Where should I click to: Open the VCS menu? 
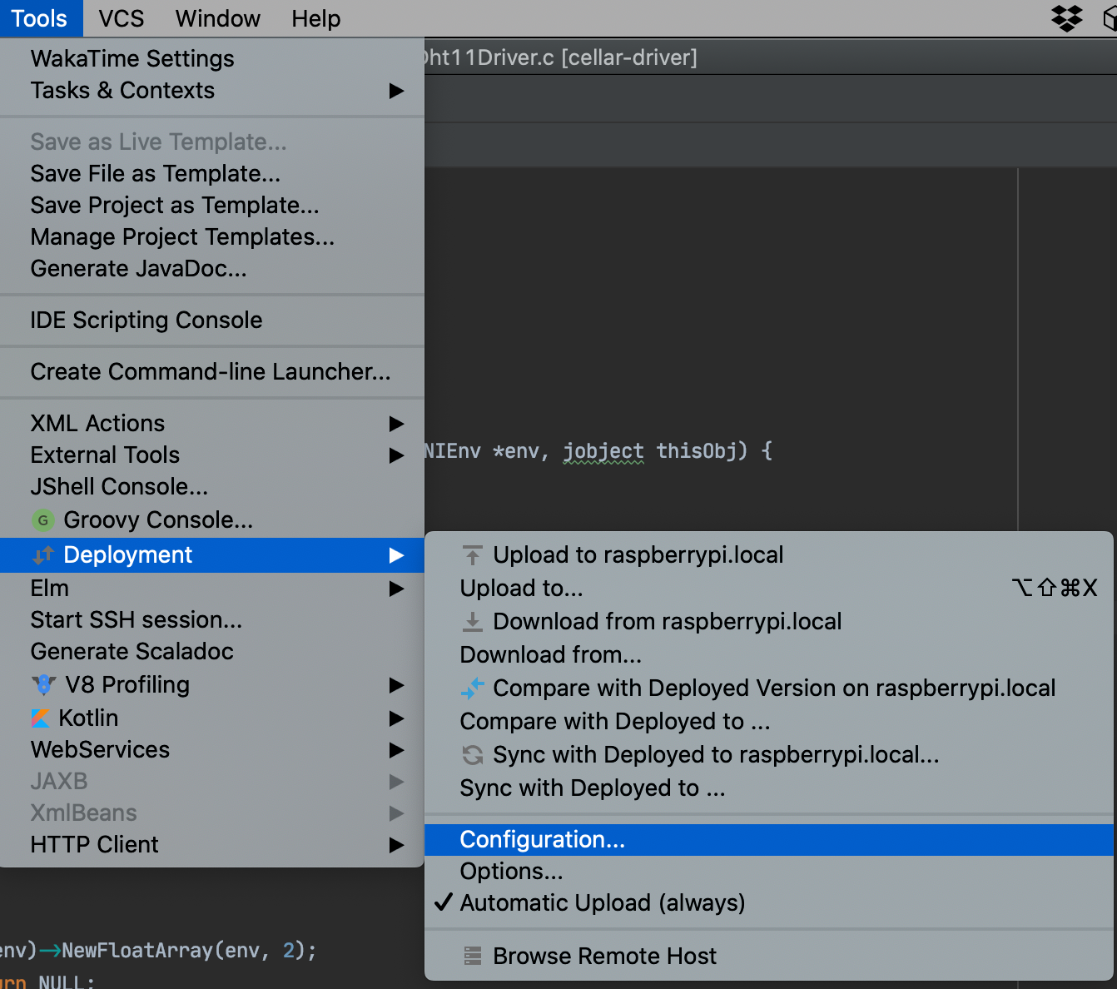click(122, 18)
